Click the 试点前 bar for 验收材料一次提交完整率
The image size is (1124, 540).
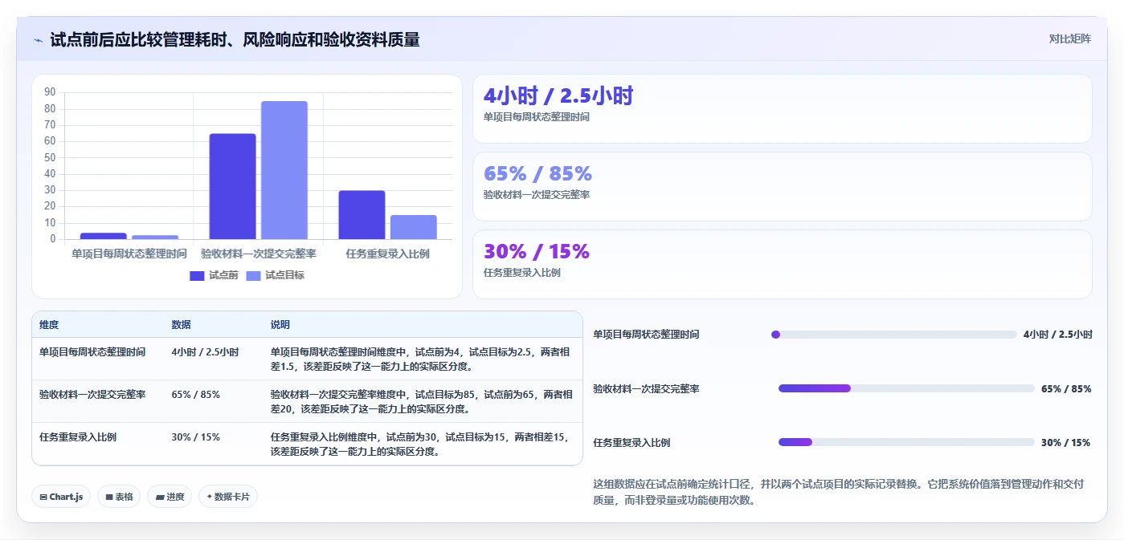232,186
